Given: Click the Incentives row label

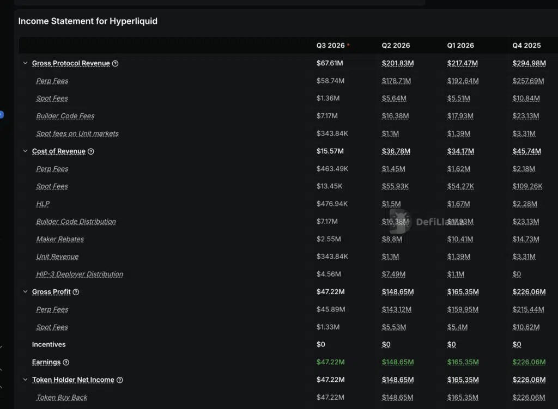Looking at the screenshot, I should point(48,344).
